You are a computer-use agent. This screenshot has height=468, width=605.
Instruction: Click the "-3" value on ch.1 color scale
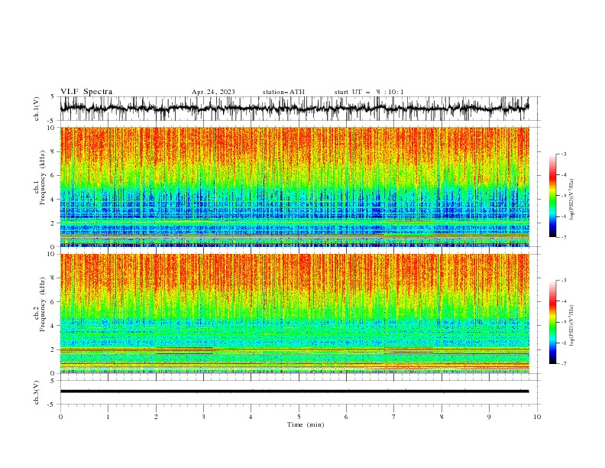[x=563, y=154]
